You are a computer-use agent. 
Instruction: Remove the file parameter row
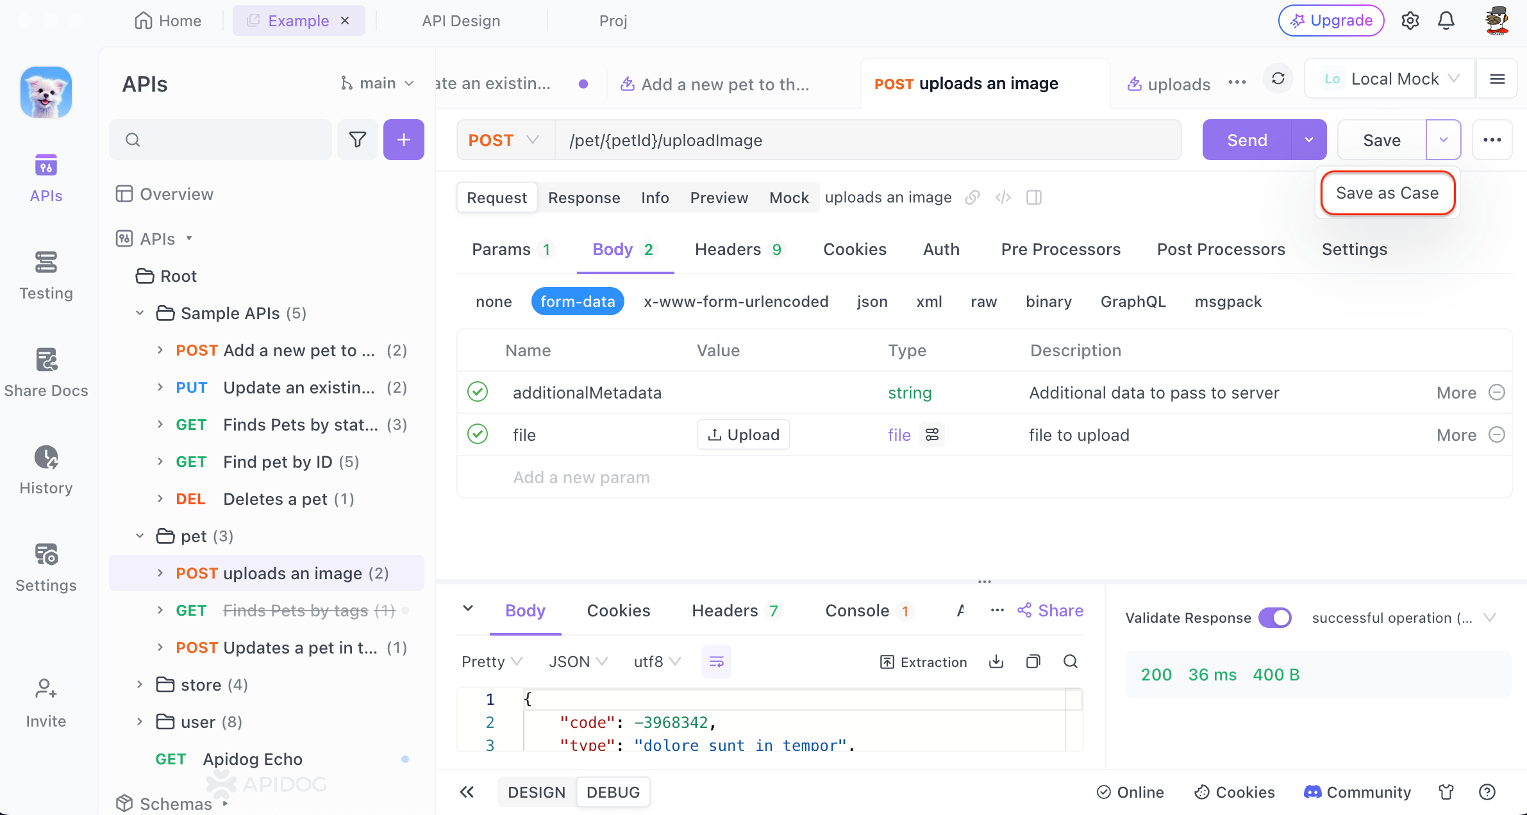1497,434
